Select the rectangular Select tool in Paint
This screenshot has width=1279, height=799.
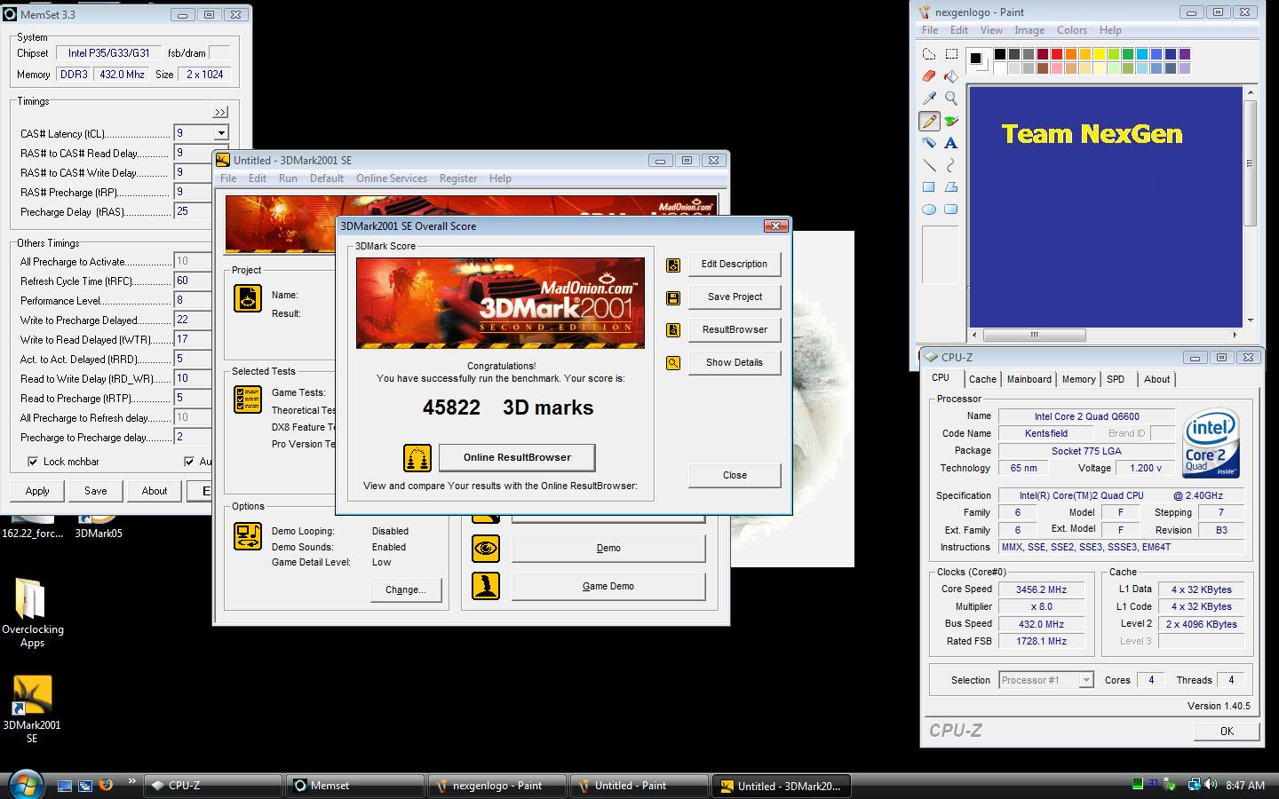coord(951,54)
